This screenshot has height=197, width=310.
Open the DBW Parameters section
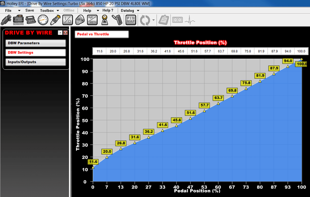[36, 43]
